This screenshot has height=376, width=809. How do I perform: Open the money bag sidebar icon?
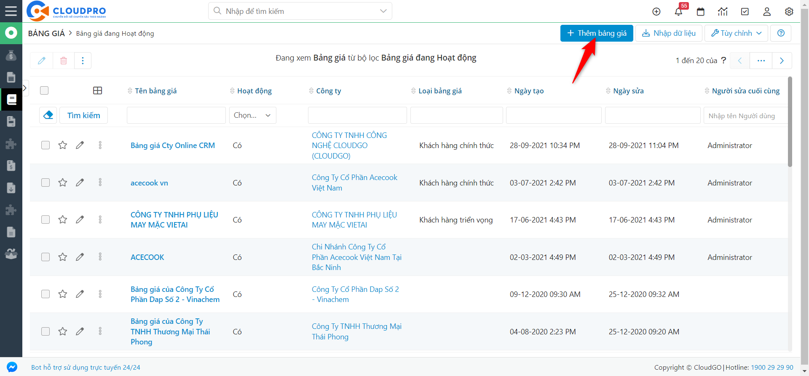point(11,55)
